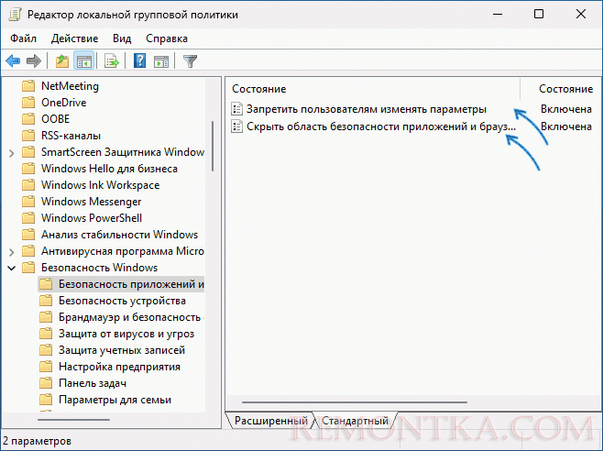The width and height of the screenshot is (603, 451).
Task: Go up one level folder icon
Action: pos(62,60)
